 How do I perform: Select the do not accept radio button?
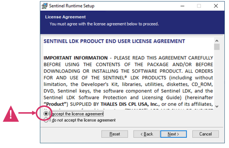tap(46, 120)
